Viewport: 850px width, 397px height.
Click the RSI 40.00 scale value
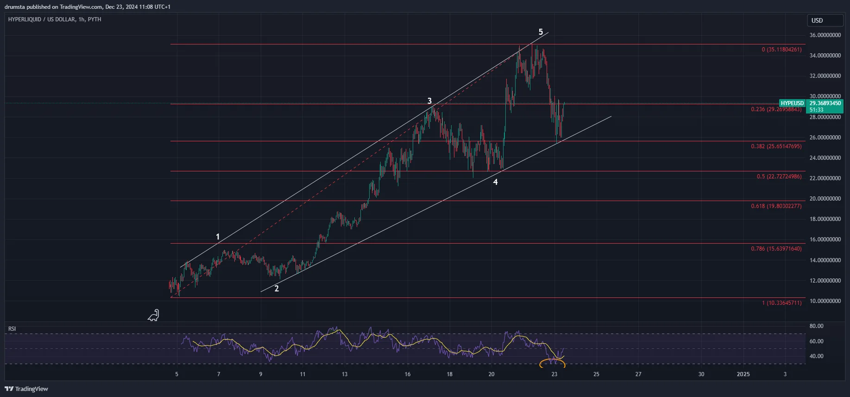816,356
